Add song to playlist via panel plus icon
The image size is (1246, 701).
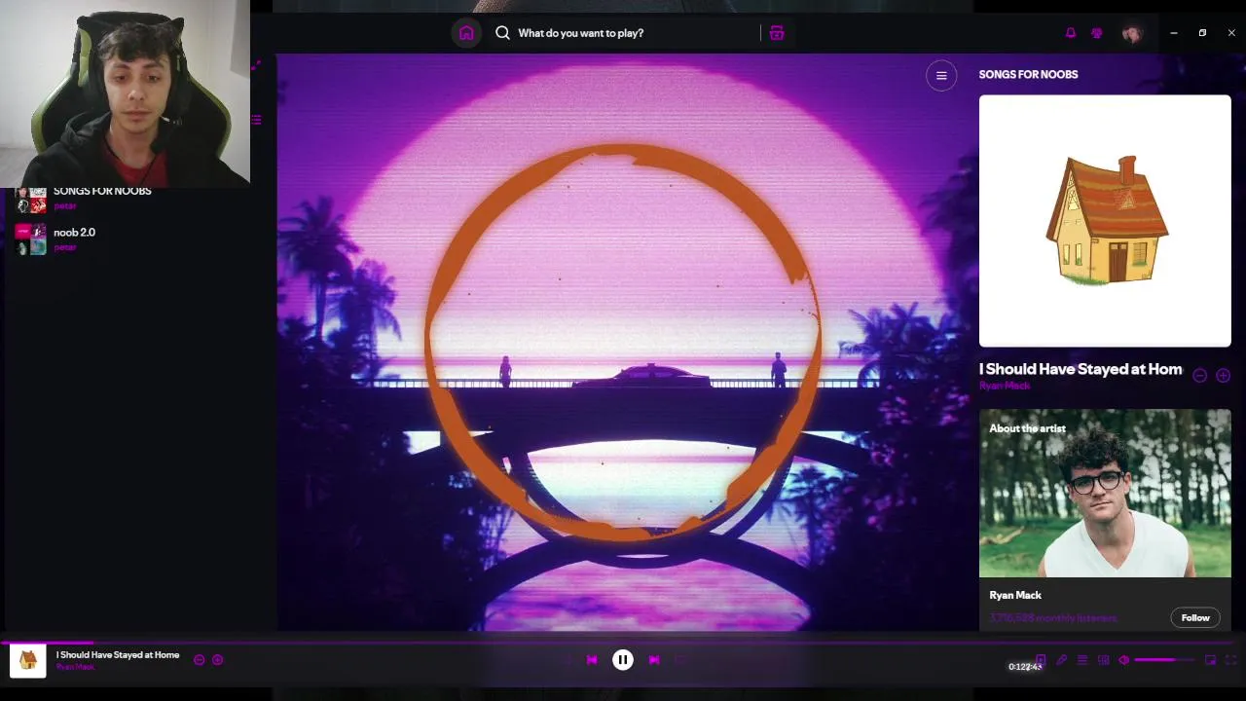[1224, 375]
